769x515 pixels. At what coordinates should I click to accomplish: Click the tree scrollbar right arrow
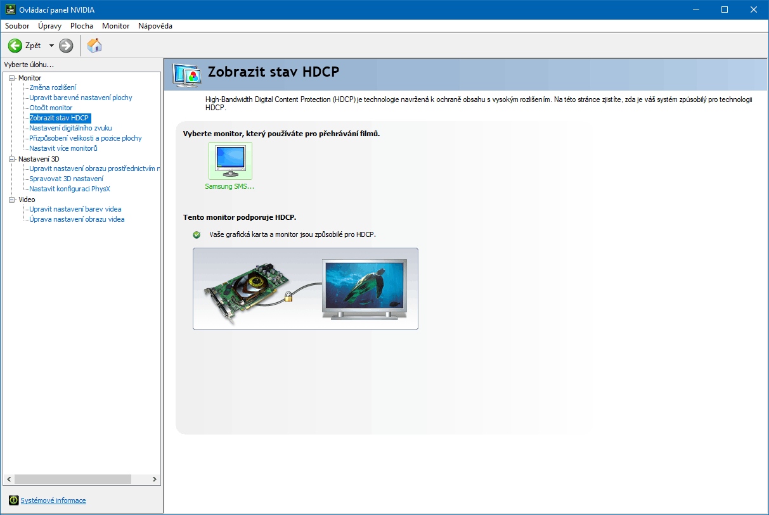point(155,480)
